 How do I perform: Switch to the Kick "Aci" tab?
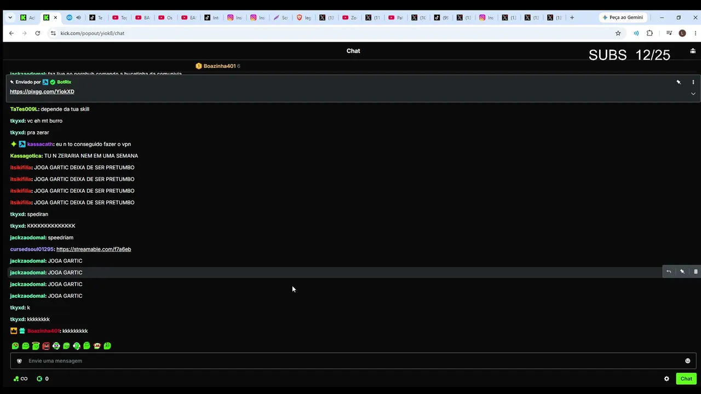tap(27, 18)
